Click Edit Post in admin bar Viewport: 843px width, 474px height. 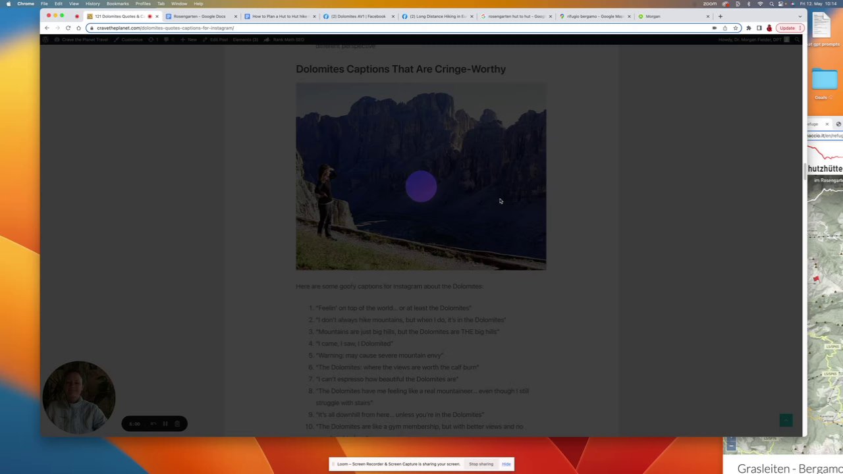(x=216, y=39)
